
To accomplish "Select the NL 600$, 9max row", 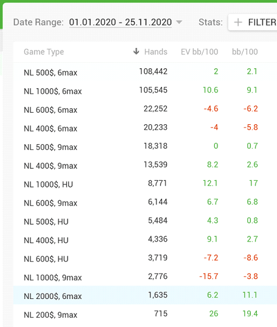I will (x=145, y=202).
